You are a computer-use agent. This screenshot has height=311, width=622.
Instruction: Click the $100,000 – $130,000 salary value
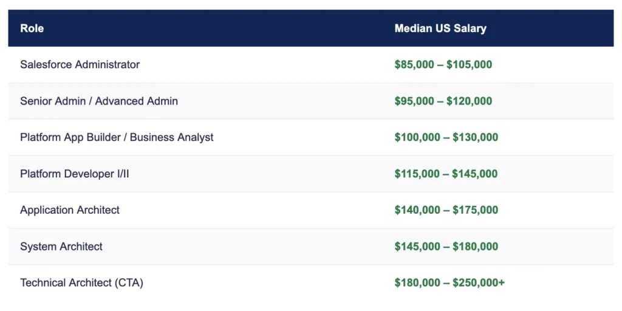446,137
